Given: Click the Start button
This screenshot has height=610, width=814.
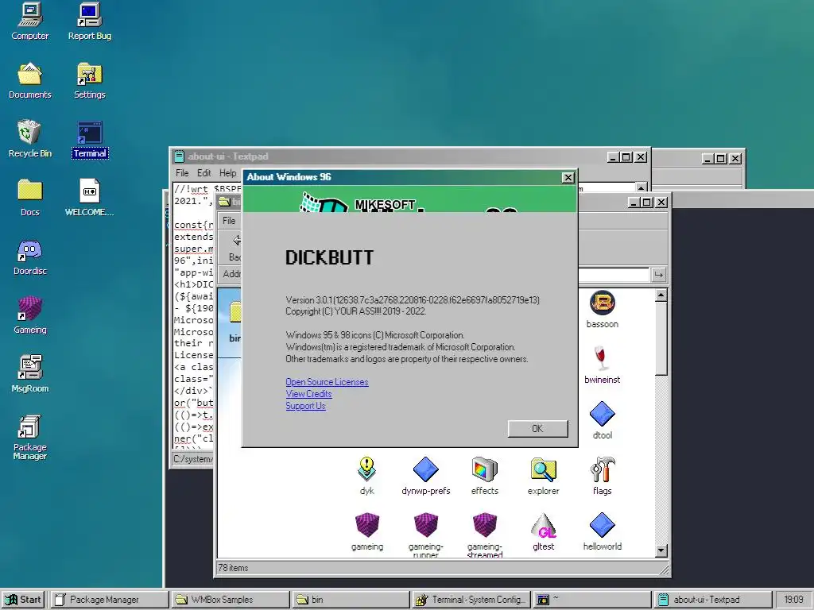Looking at the screenshot, I should point(23,600).
